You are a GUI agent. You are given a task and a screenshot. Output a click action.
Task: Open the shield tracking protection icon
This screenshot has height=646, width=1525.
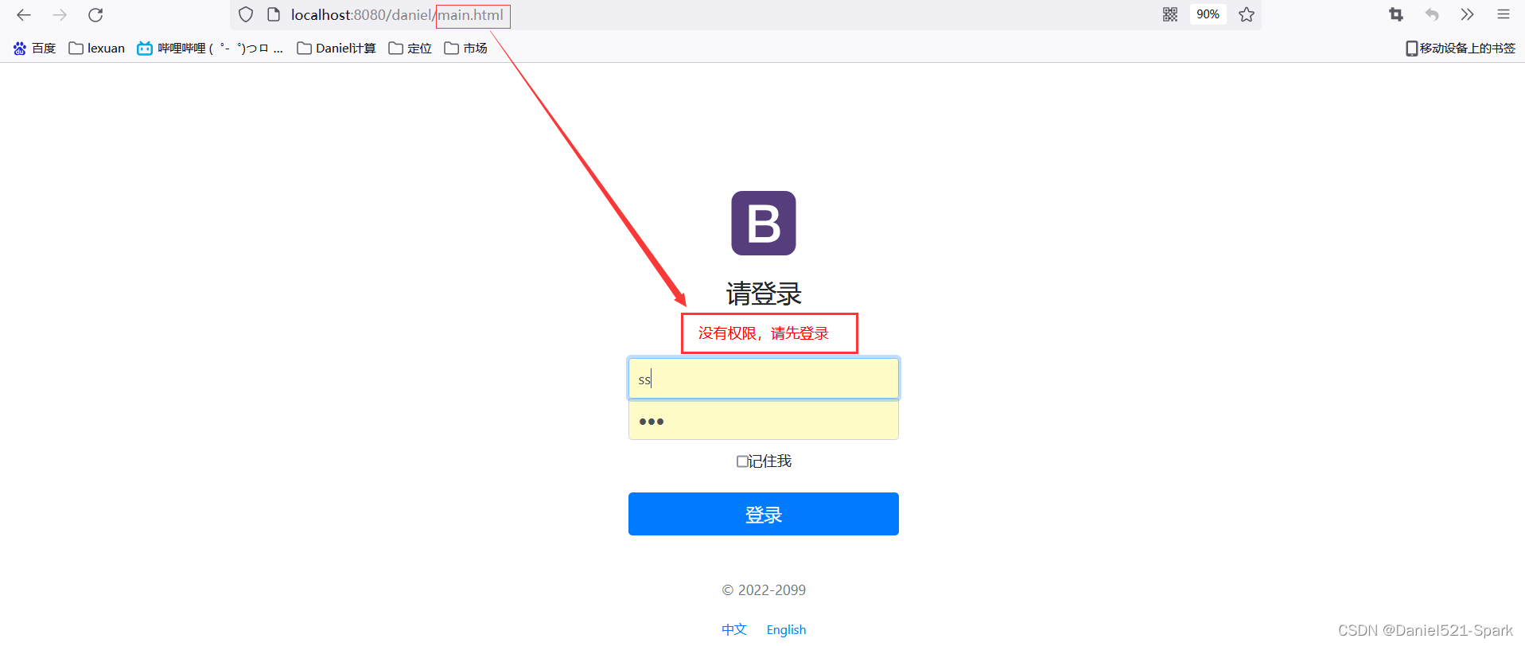246,14
